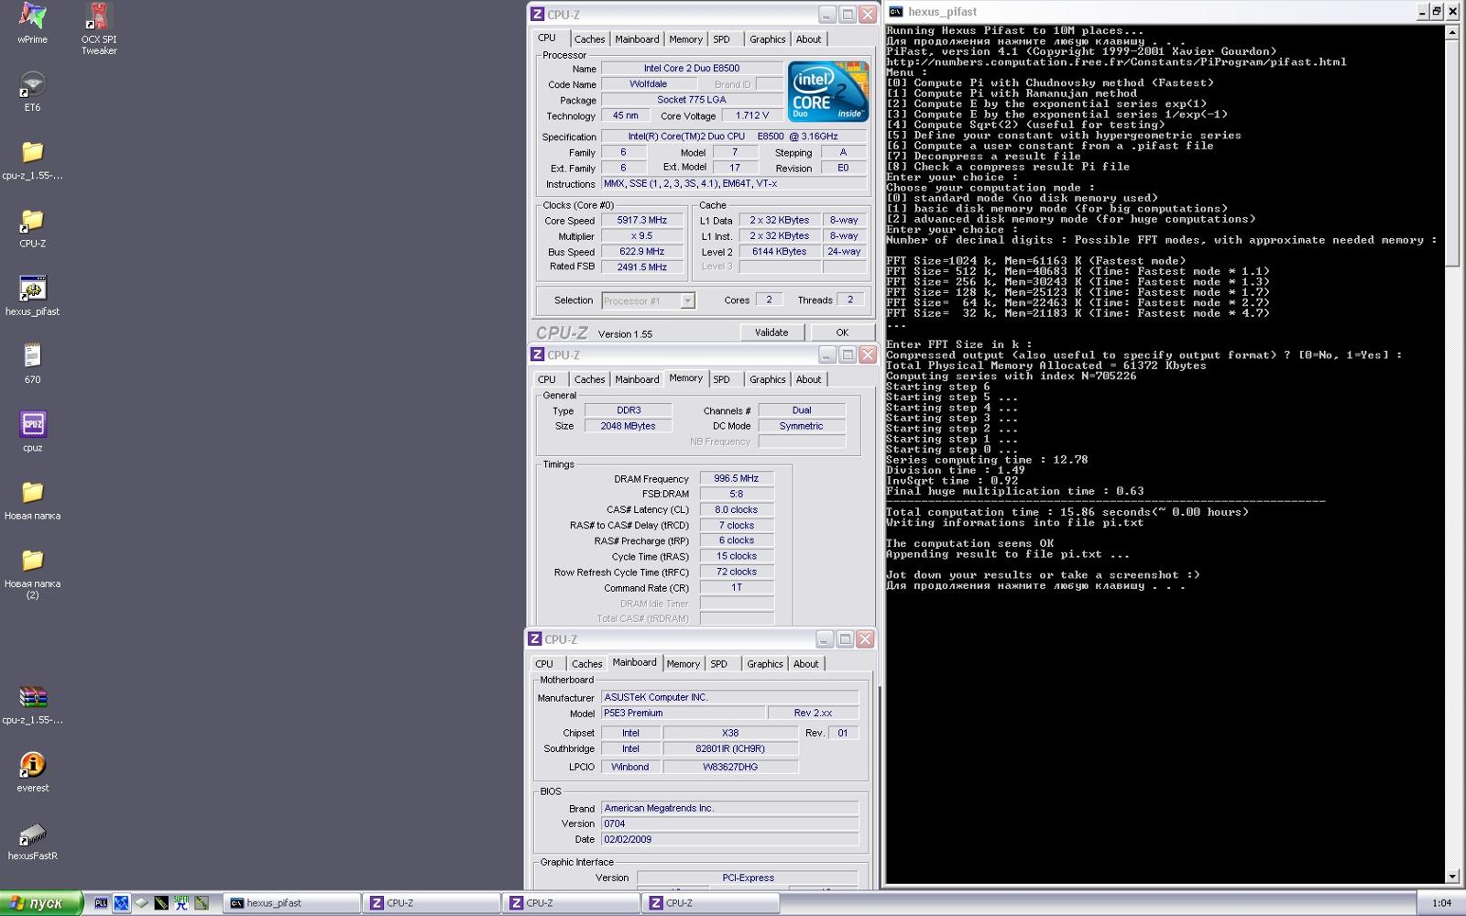Open Caches tab in the CPU-Z Motherboard window
This screenshot has height=916, width=1466.
tap(587, 664)
